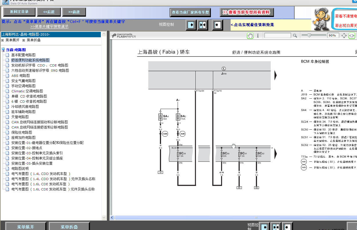Click the <-点击实现最佳资料效果 hint text
This screenshot has height=230, width=357.
pyautogui.click(x=253, y=25)
